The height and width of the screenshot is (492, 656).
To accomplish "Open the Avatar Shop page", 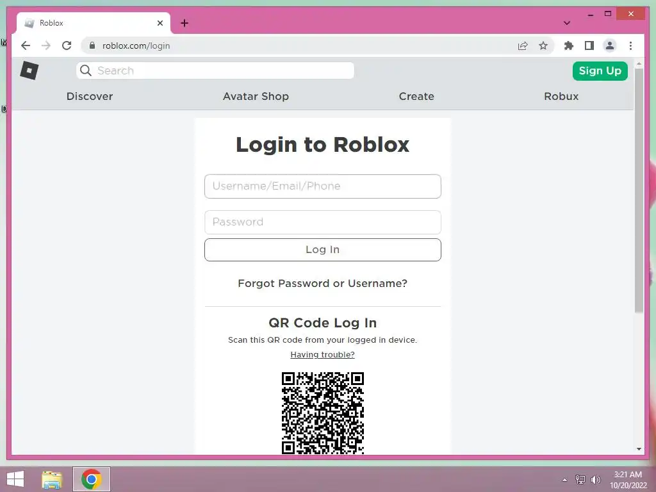I will point(256,96).
